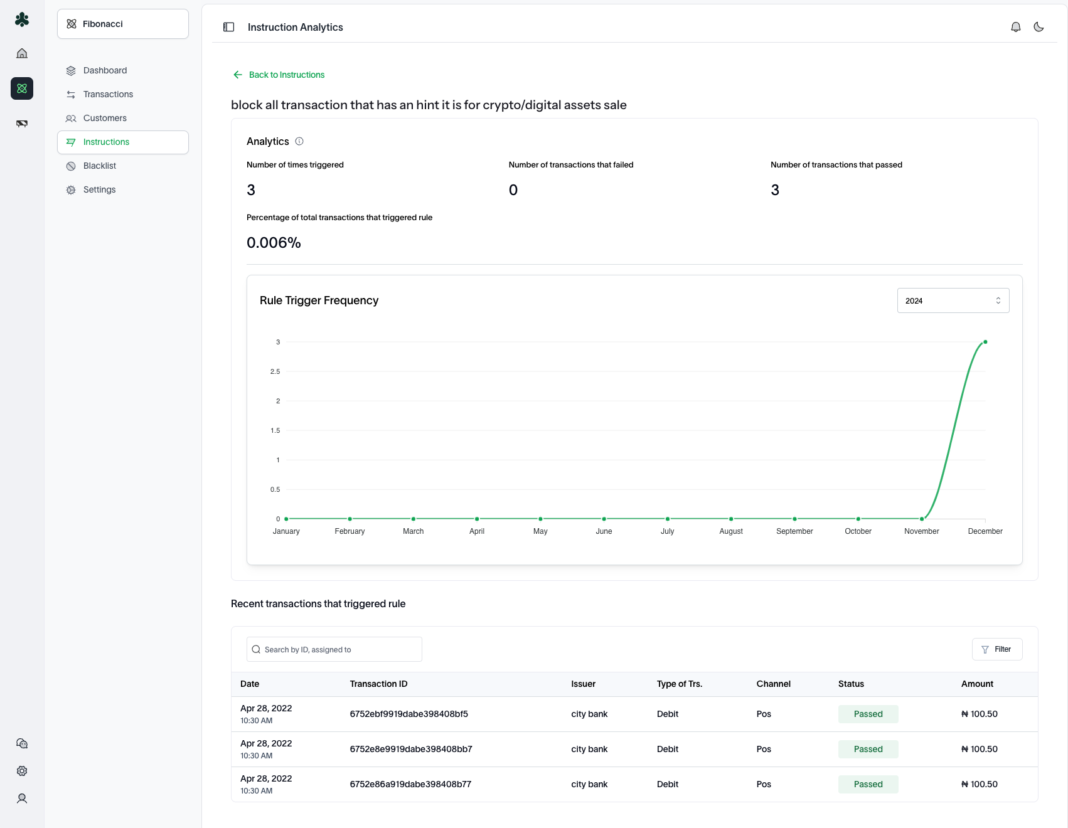The height and width of the screenshot is (828, 1068).
Task: Open the user profile icon at bottom left
Action: 22,799
